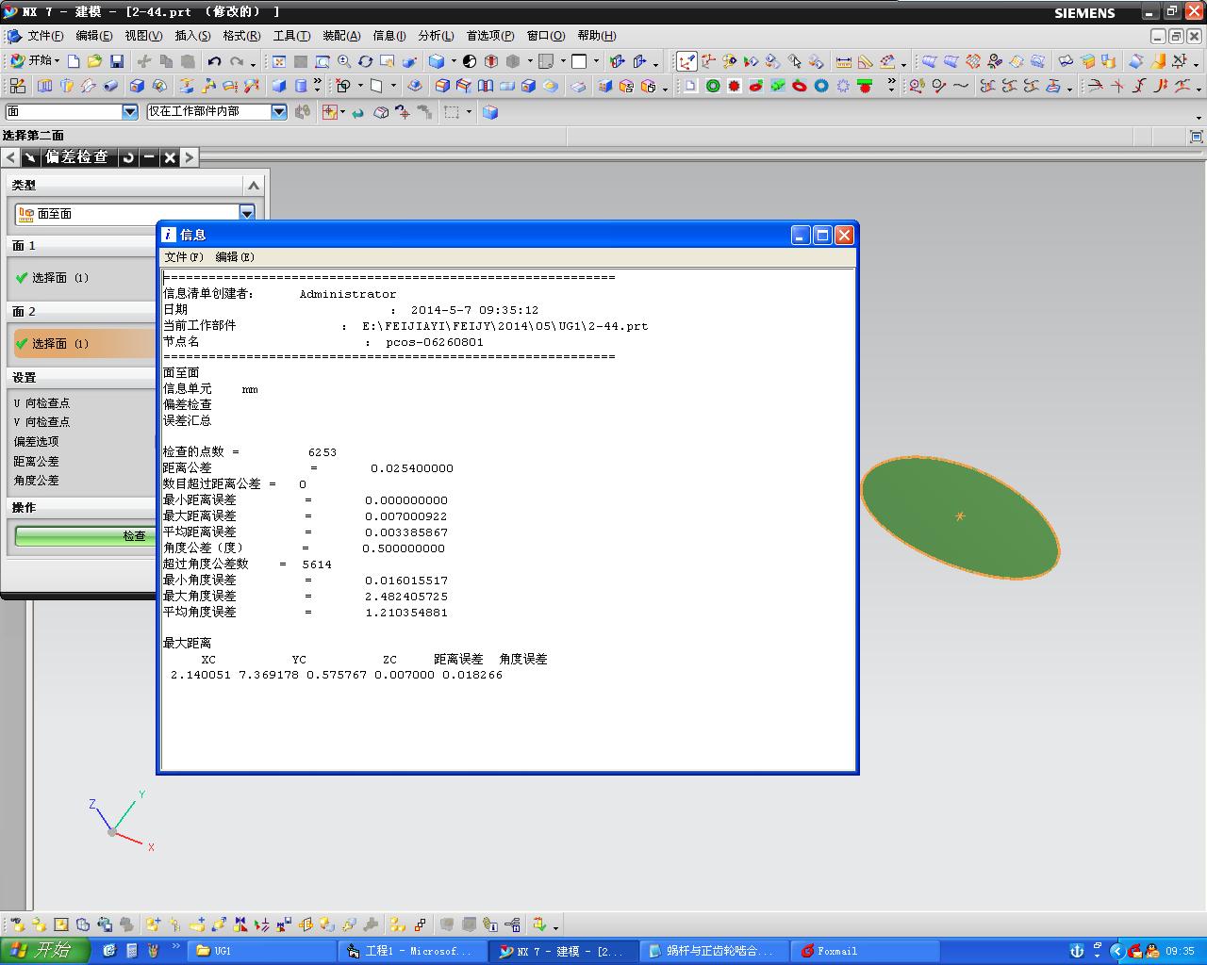Screen dimensions: 1207x965
Task: Open a file with the folder icon
Action: click(94, 61)
